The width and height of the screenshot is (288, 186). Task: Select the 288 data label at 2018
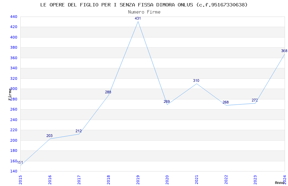(x=108, y=92)
